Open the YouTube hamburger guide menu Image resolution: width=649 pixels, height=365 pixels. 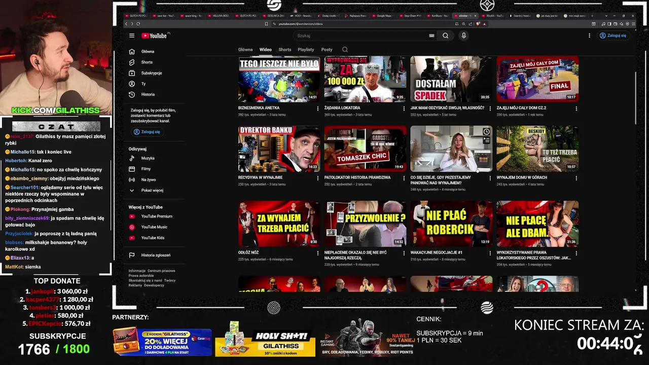(132, 35)
